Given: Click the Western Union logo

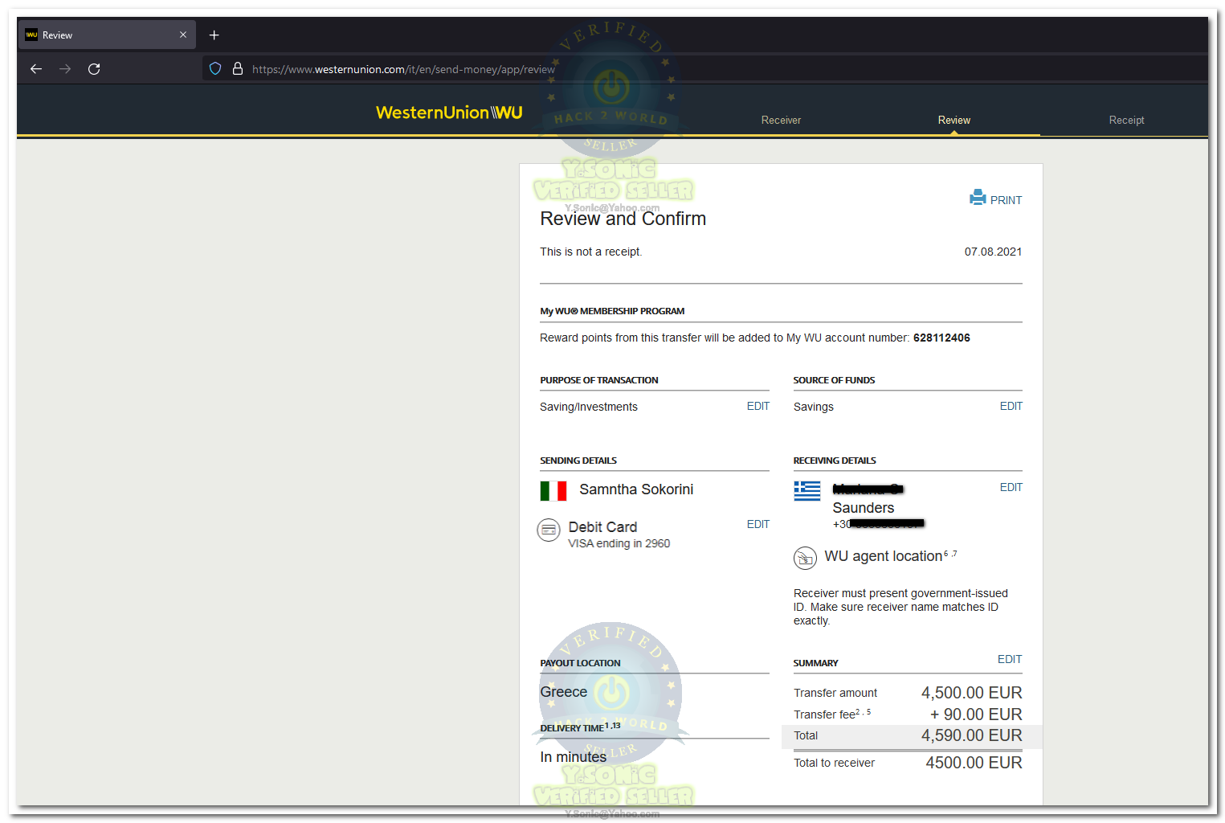Looking at the screenshot, I should 449,113.
